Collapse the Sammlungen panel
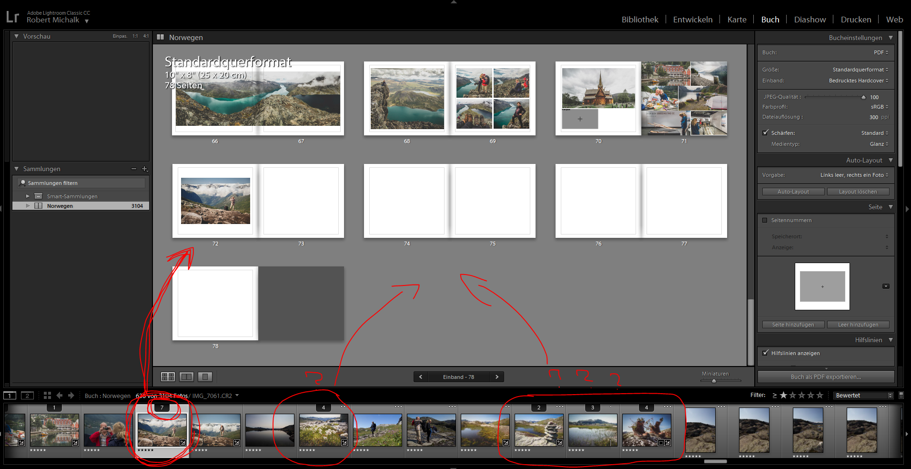This screenshot has height=469, width=911. 17,169
